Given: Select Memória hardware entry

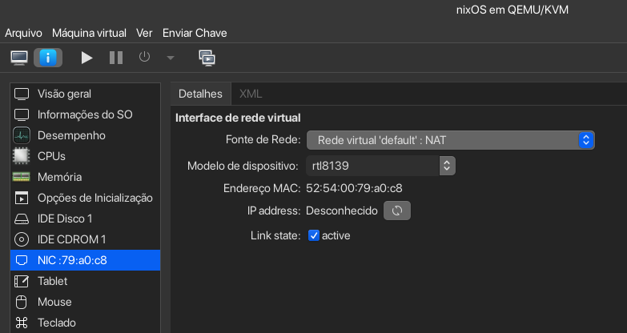Looking at the screenshot, I should (85, 177).
